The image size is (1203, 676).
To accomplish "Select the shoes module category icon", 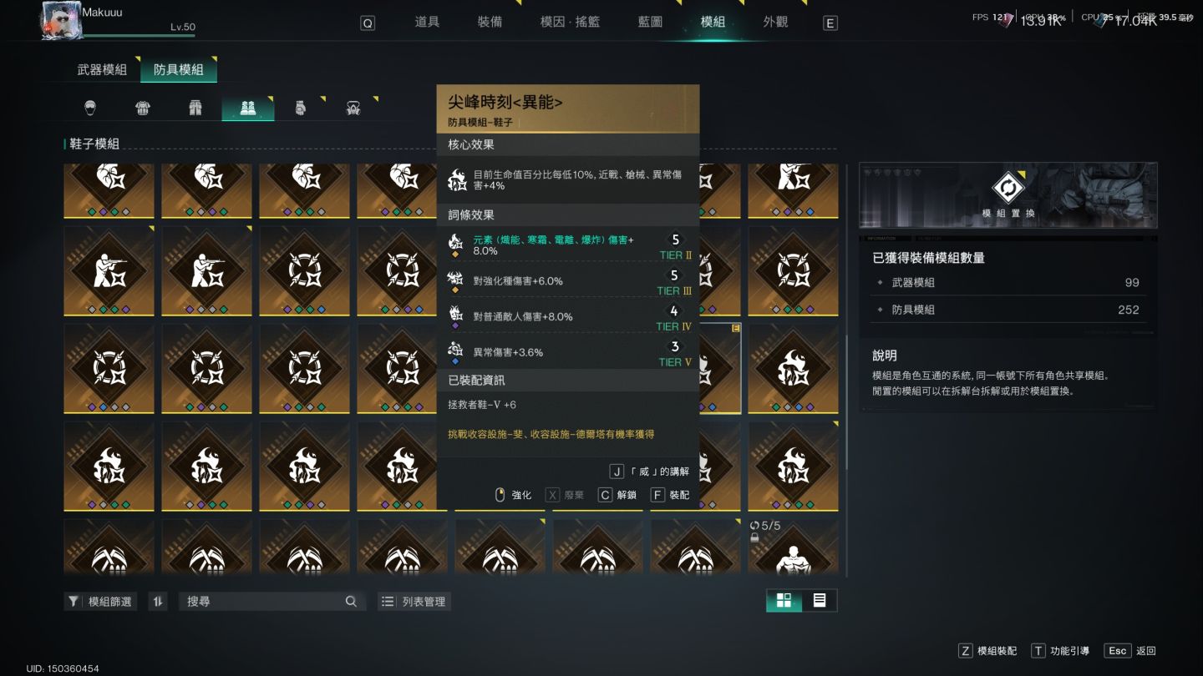I will (x=248, y=108).
